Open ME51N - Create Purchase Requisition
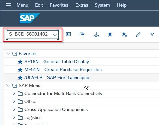This screenshot has height=125, width=159. 63,70
